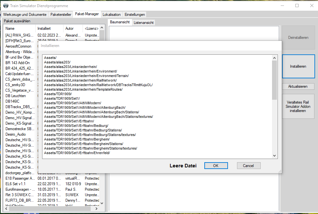Switch to the Baumansicht view tab
The height and width of the screenshot is (214, 318).
click(120, 22)
